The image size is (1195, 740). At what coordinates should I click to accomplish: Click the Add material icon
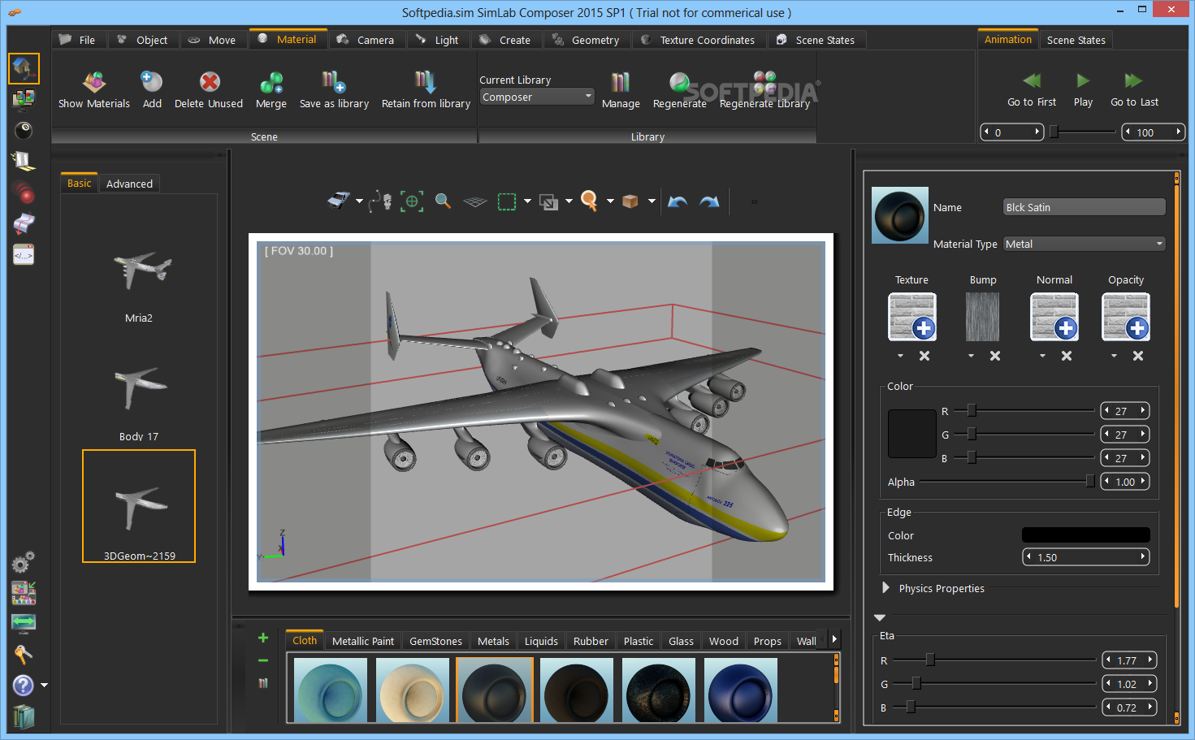pos(152,82)
